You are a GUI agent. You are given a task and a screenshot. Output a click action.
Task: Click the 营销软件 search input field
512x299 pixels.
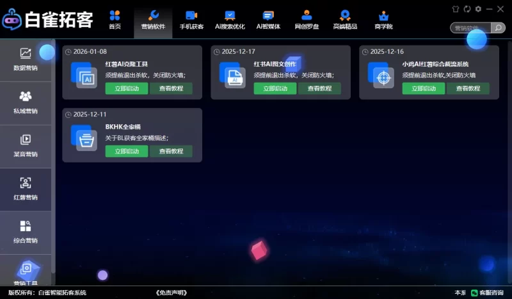click(470, 28)
